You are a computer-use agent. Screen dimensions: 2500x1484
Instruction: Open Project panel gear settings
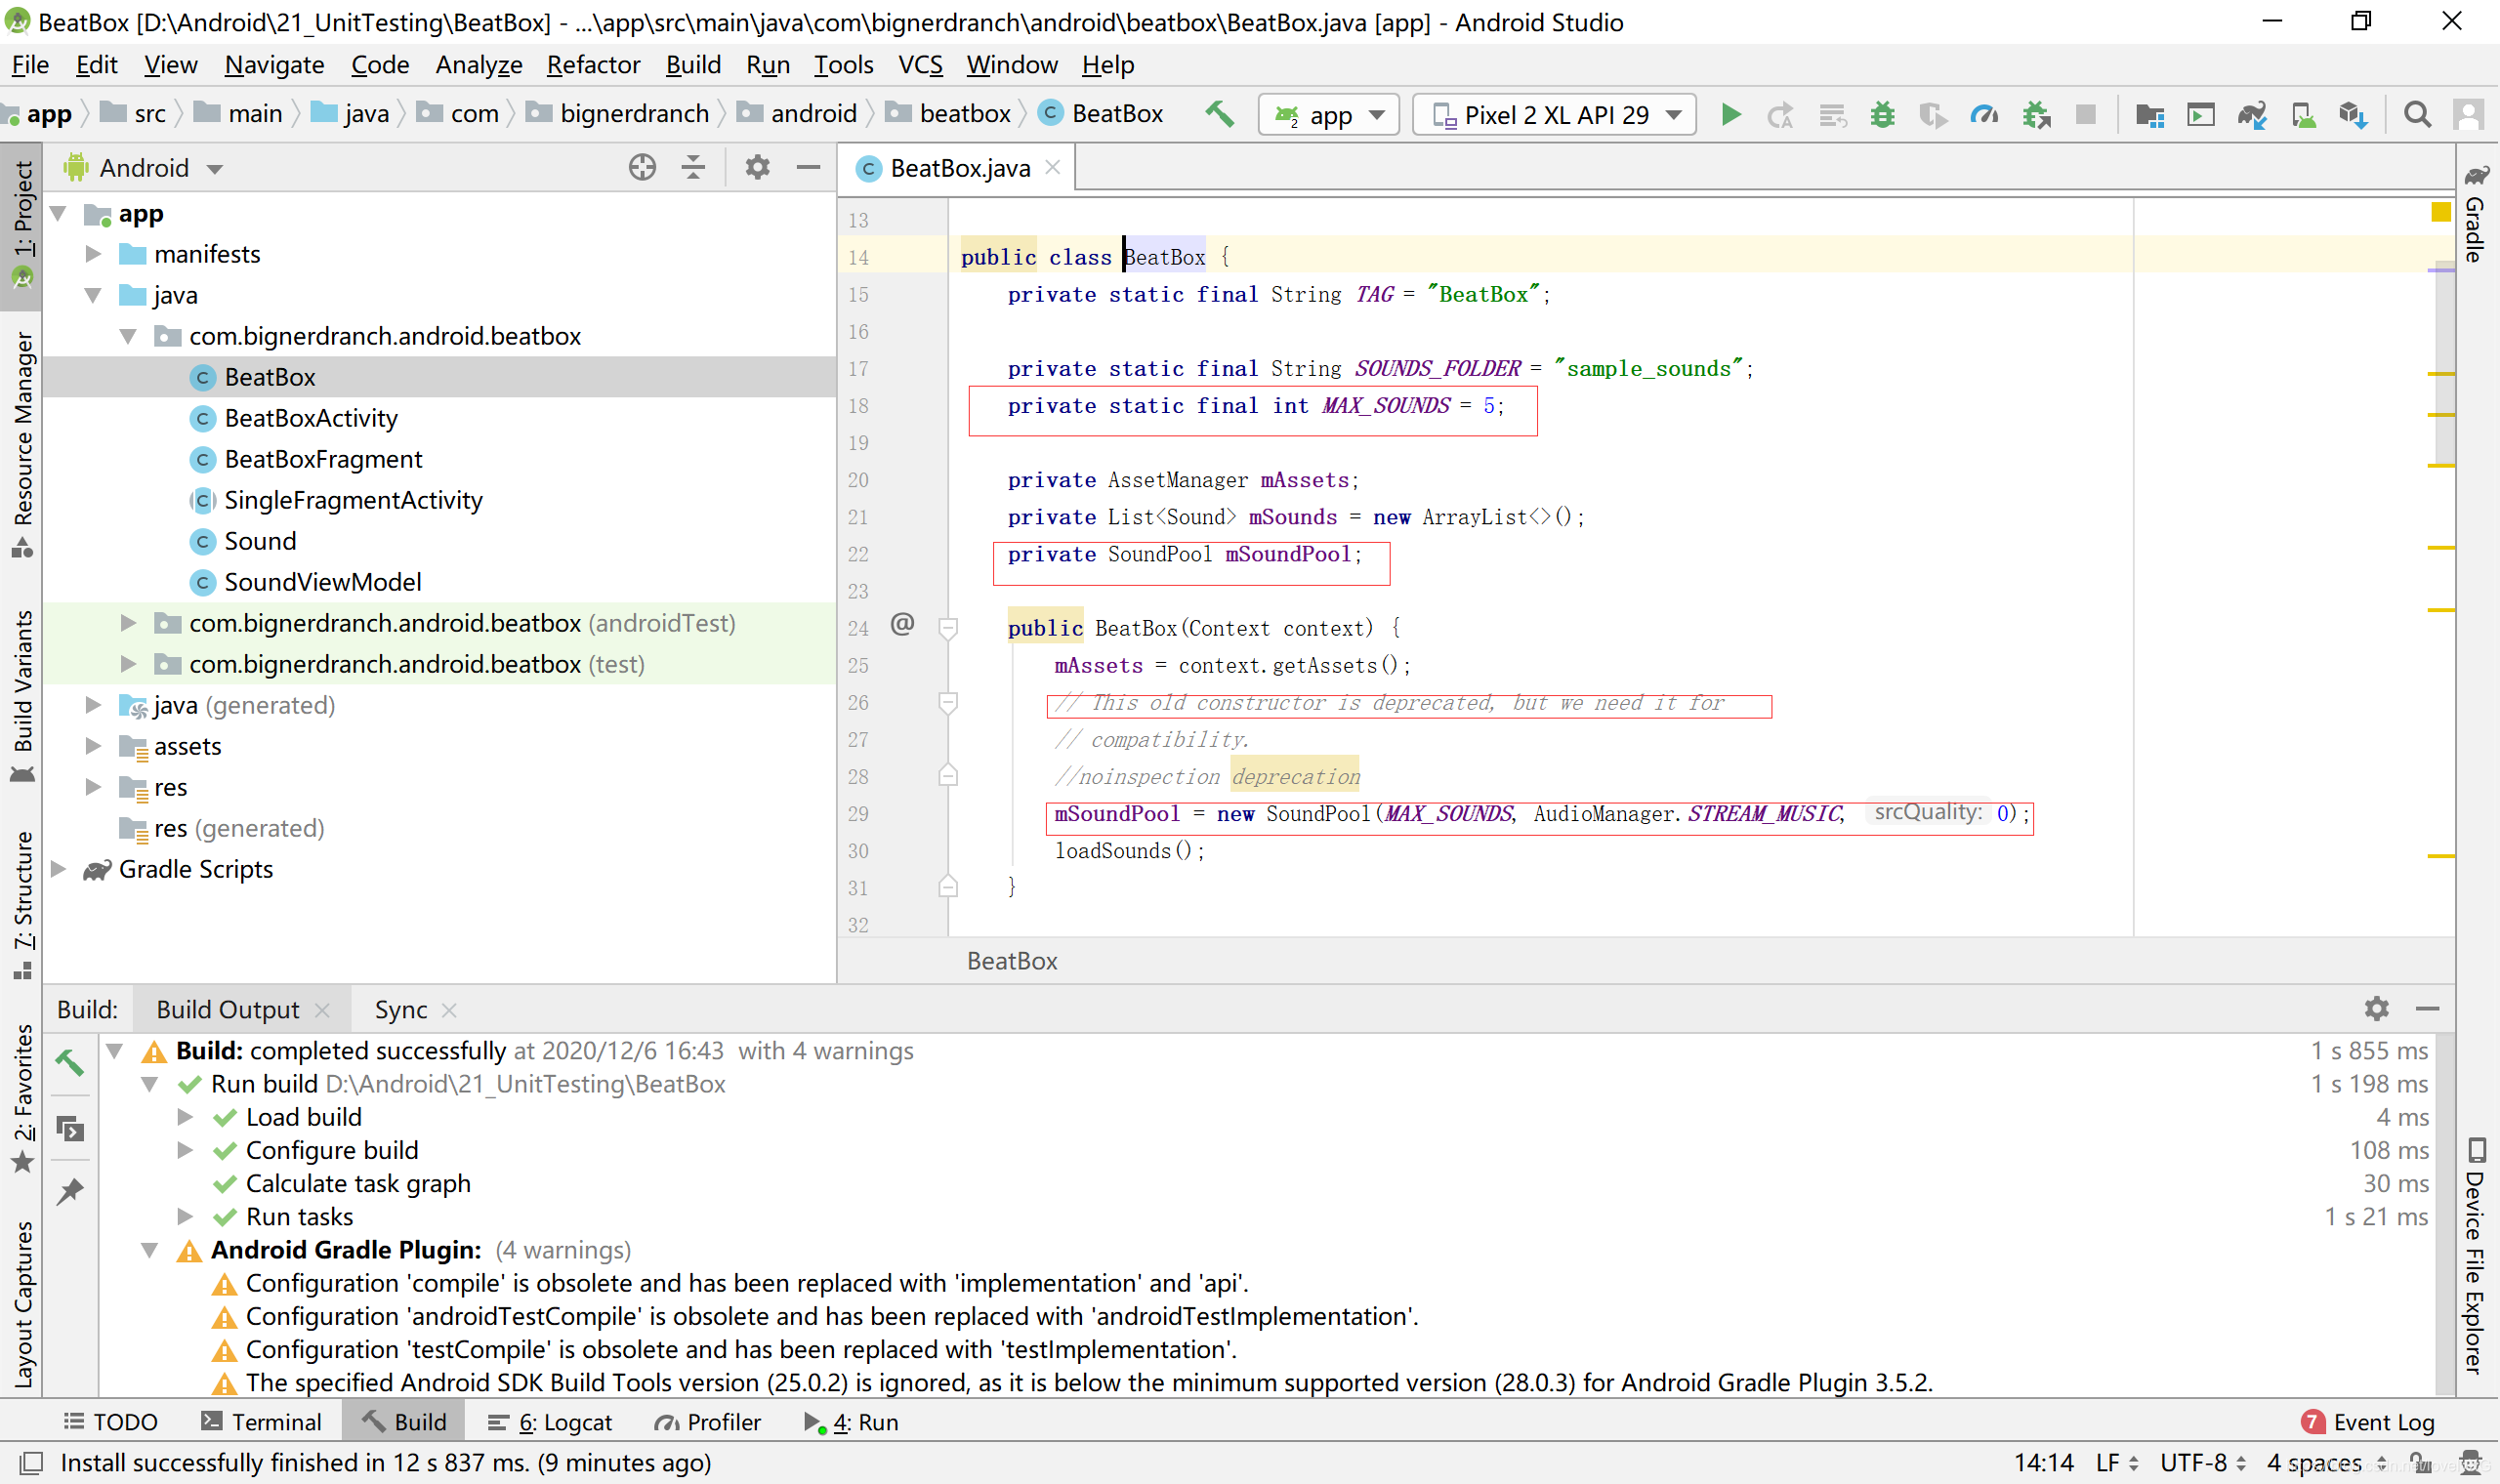tap(757, 167)
